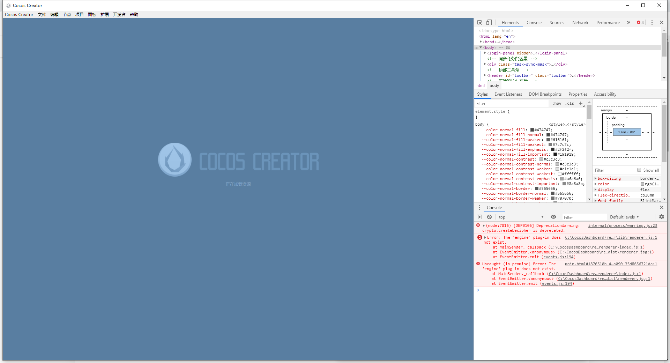Open the internal/process/warning.js:23 source link
This screenshot has width=670, height=363.
coord(623,225)
